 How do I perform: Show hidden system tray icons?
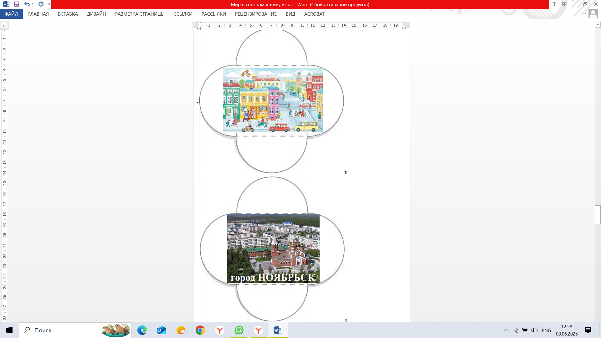(506, 330)
